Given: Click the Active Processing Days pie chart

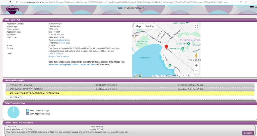Looking at the screenshot, I should point(14,112).
